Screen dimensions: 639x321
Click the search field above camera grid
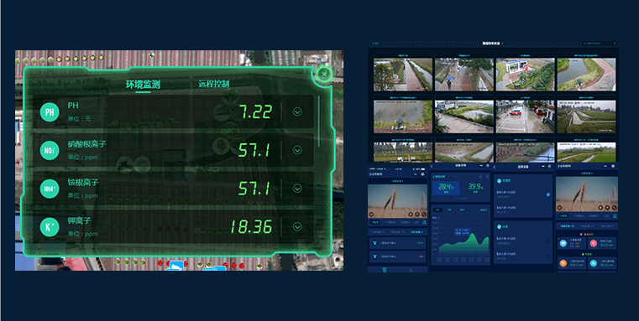(x=599, y=43)
